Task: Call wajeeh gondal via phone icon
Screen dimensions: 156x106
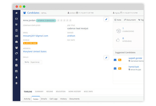Action: [120, 60]
